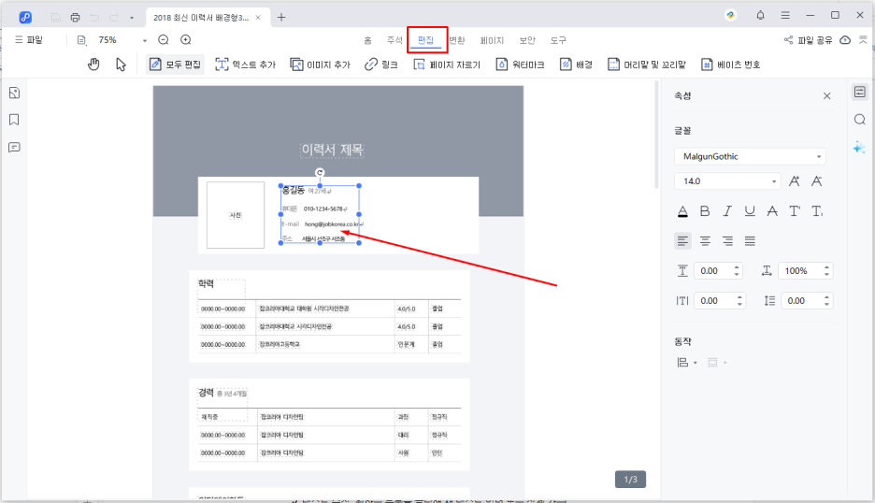Zoom out with the minus magnifier
Viewport: 875px width, 503px height.
point(164,39)
